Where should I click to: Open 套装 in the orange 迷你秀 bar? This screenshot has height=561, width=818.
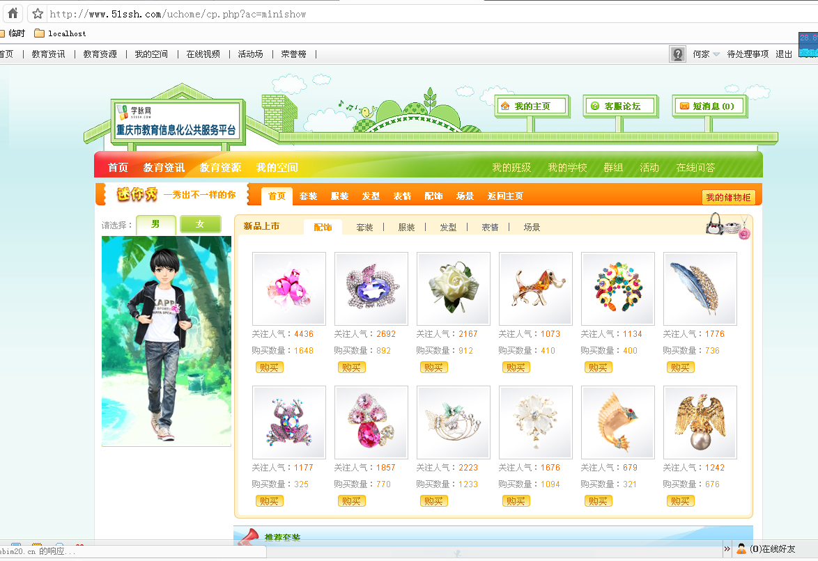pos(308,196)
